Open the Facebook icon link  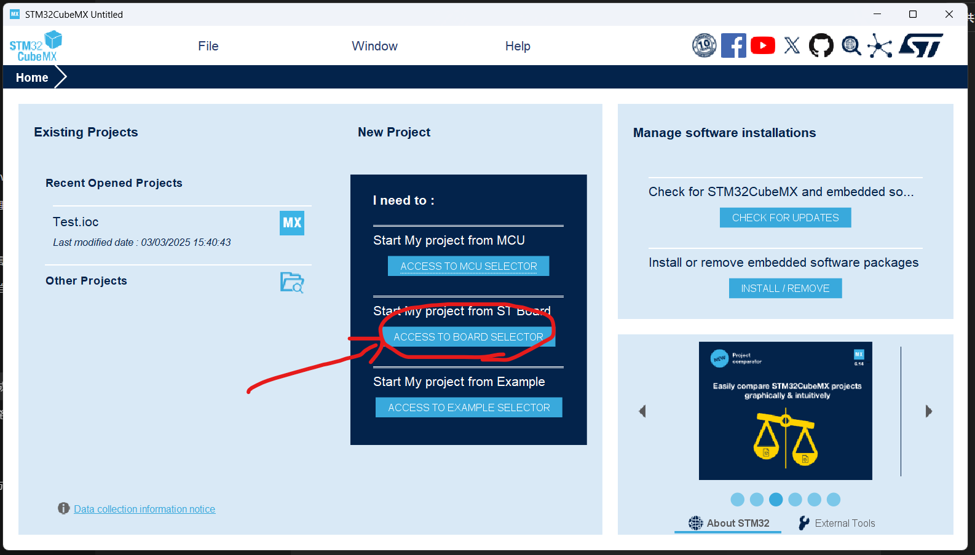(x=733, y=45)
